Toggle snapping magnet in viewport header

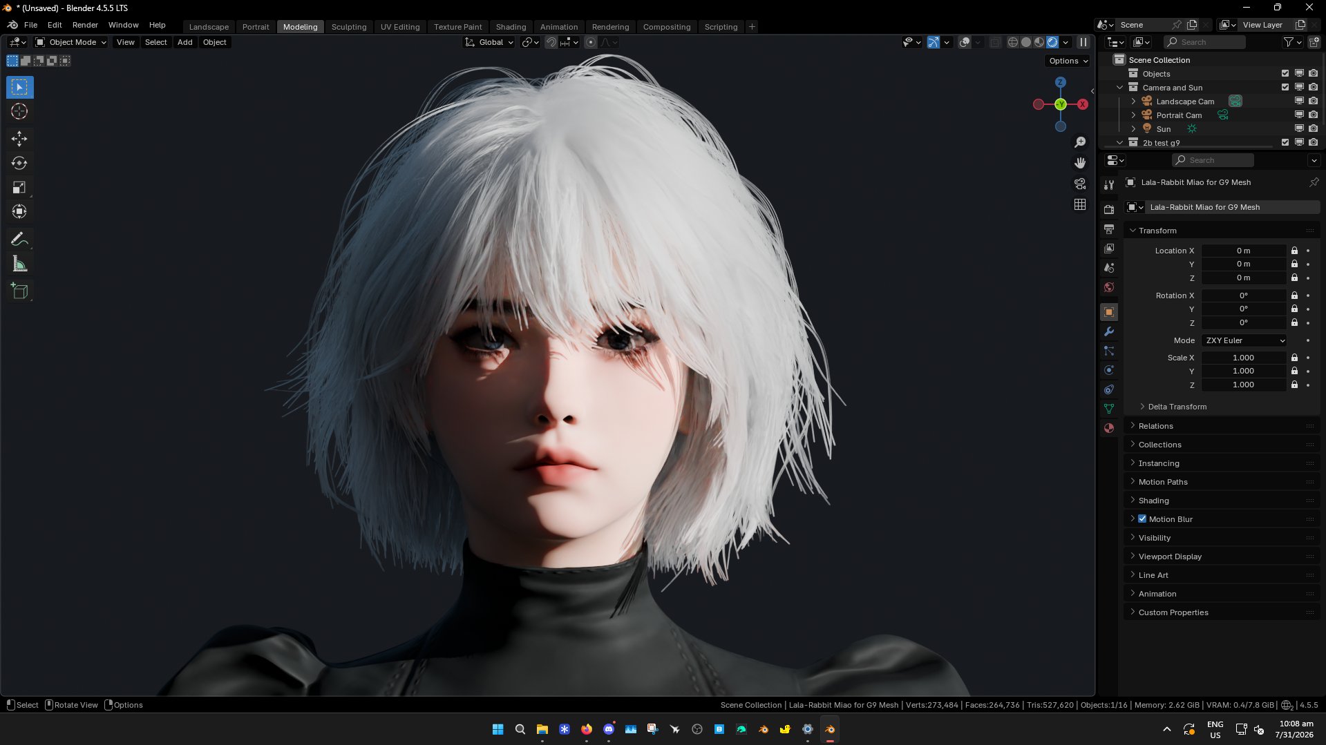[x=551, y=42]
